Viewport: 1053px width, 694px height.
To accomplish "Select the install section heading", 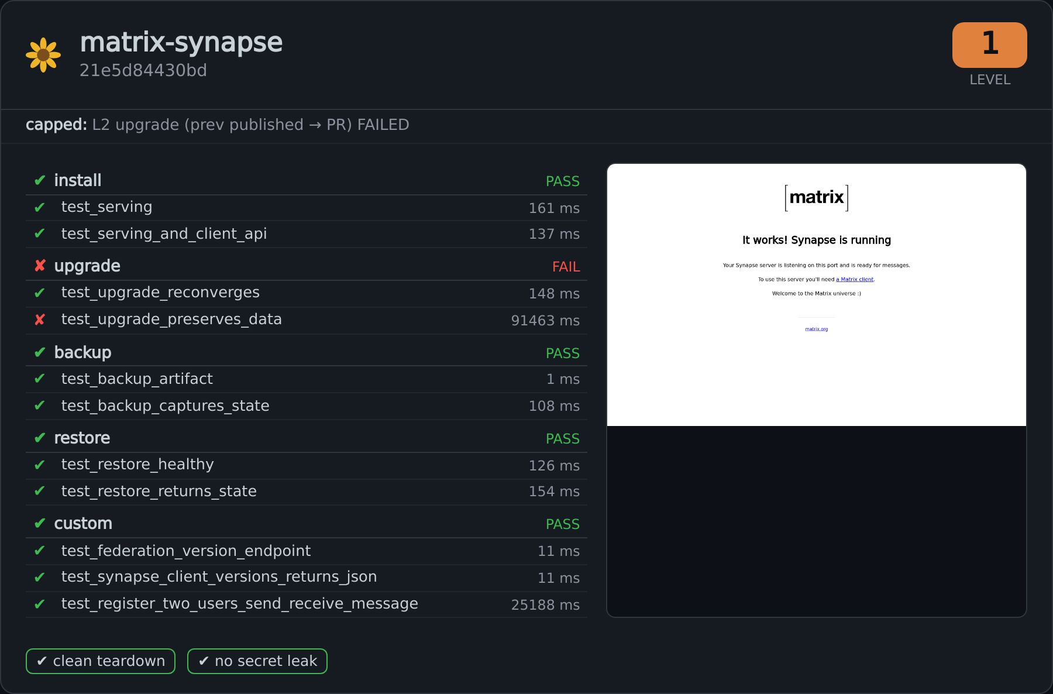I will [x=78, y=180].
